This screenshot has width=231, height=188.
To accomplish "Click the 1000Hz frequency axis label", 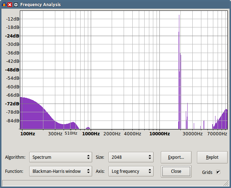I will point(91,134).
